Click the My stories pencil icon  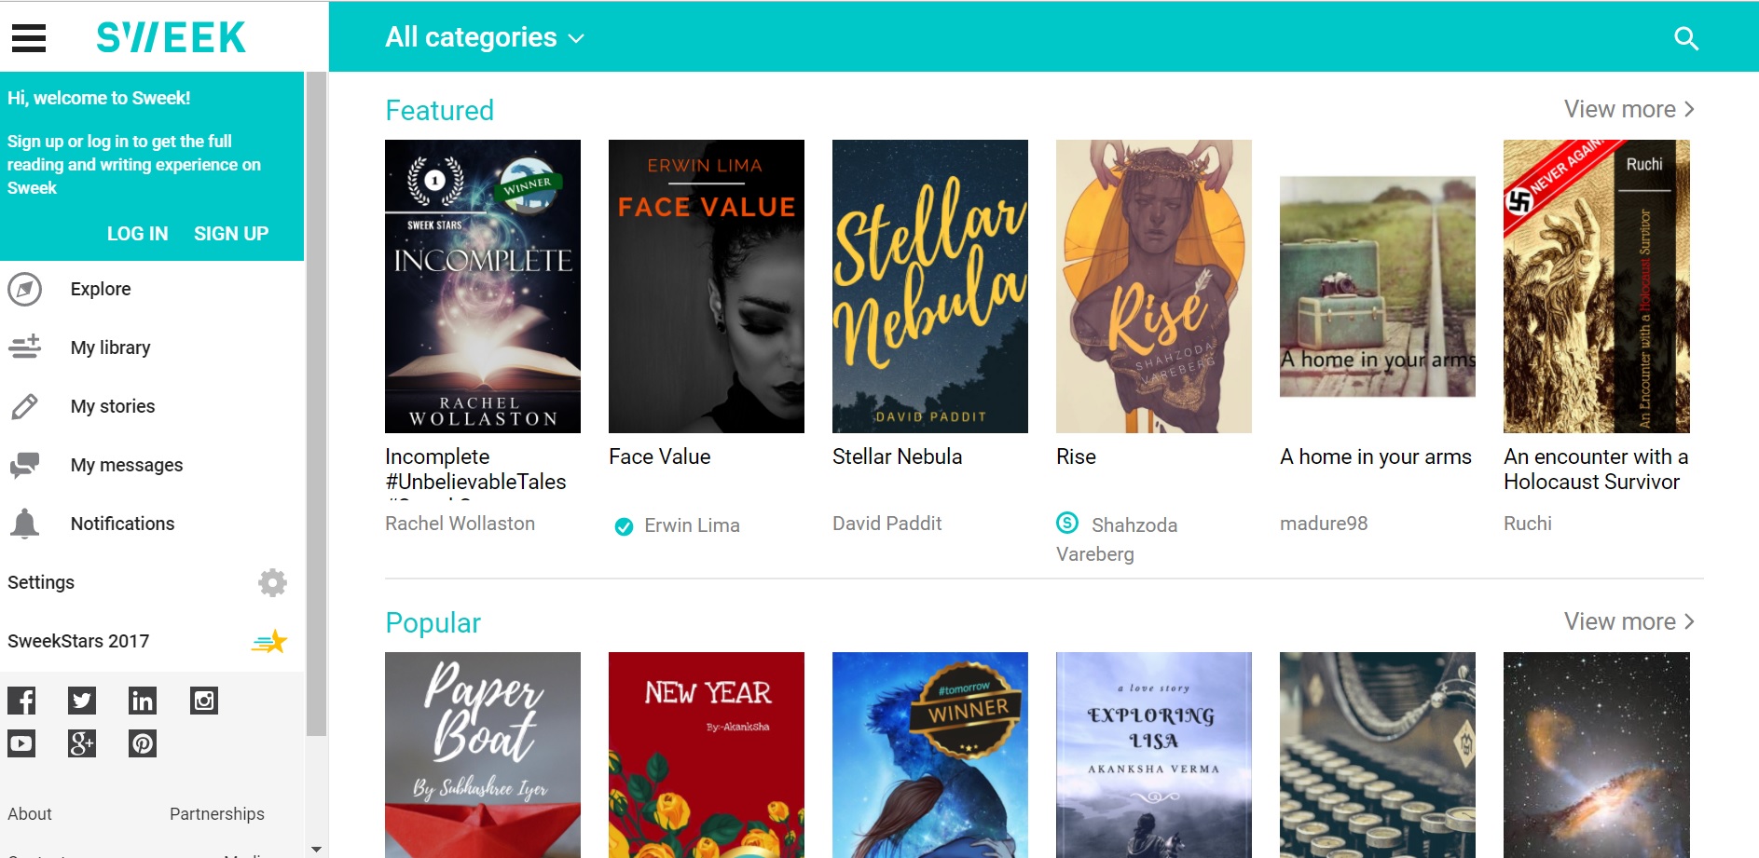click(x=25, y=407)
